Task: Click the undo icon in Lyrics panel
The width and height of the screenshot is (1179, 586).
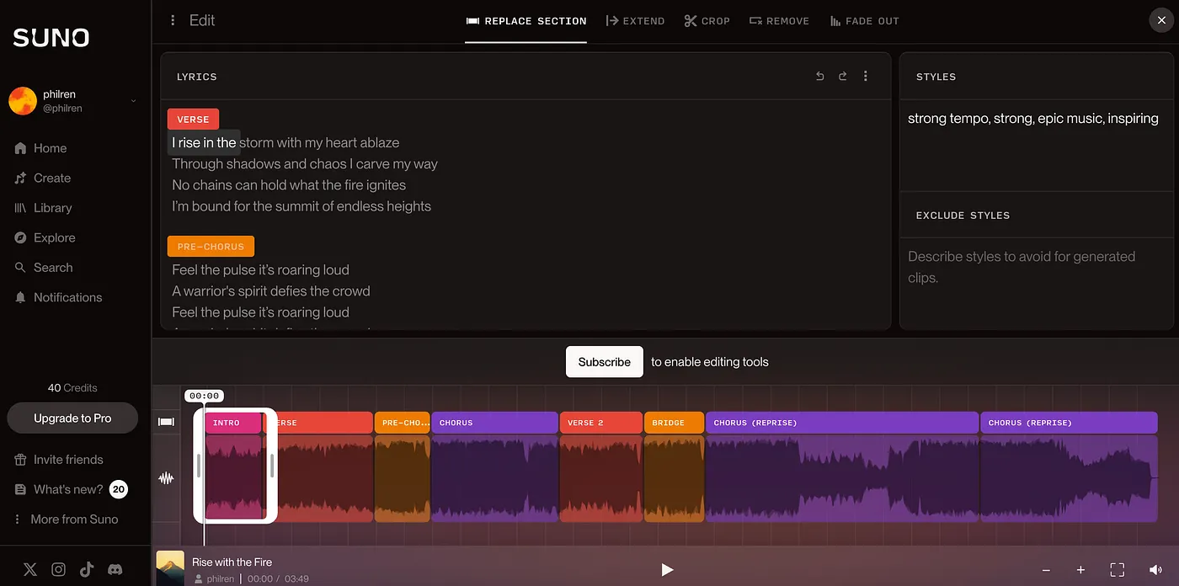Action: tap(819, 77)
